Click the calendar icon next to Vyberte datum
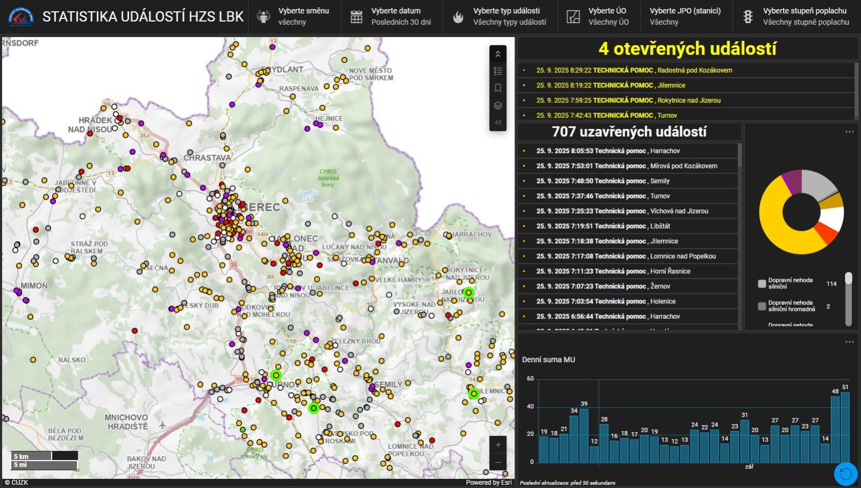861x488 pixels. tap(356, 16)
